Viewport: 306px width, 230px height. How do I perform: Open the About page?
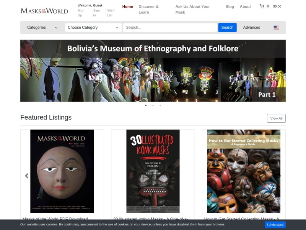tap(245, 7)
